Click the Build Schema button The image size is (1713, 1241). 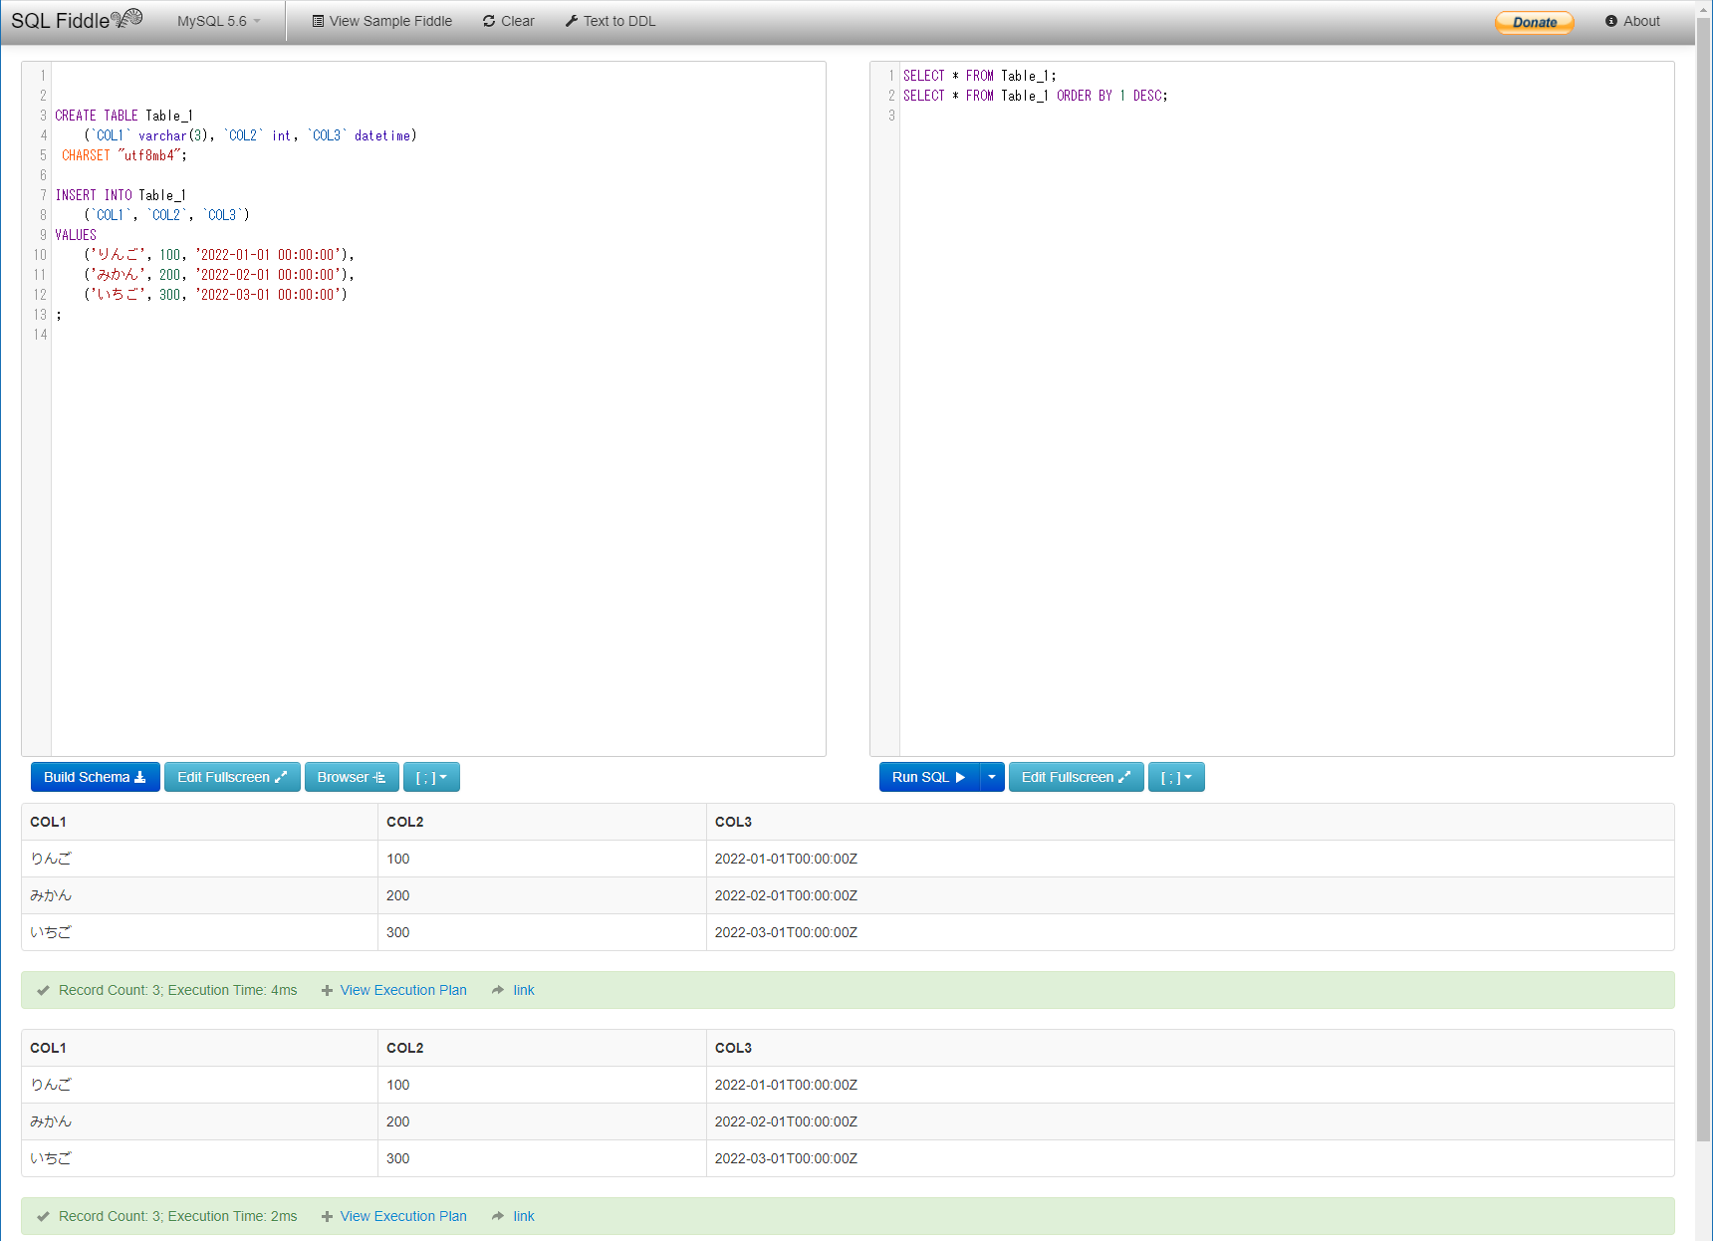point(95,777)
